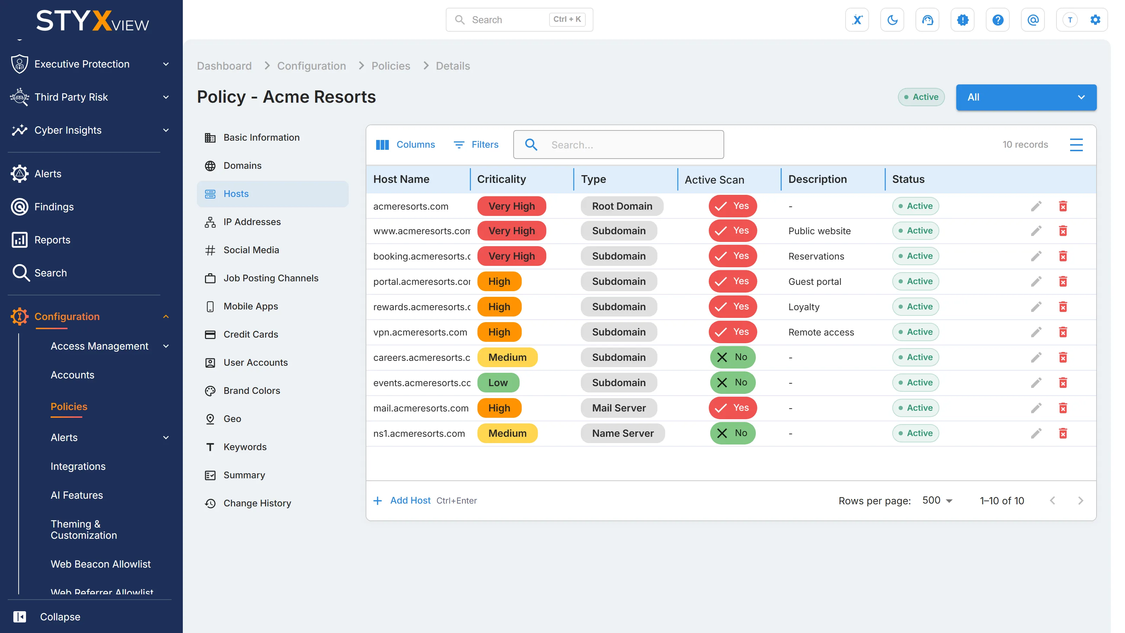1125x633 pixels.
Task: Open the help question mark icon
Action: click(997, 20)
